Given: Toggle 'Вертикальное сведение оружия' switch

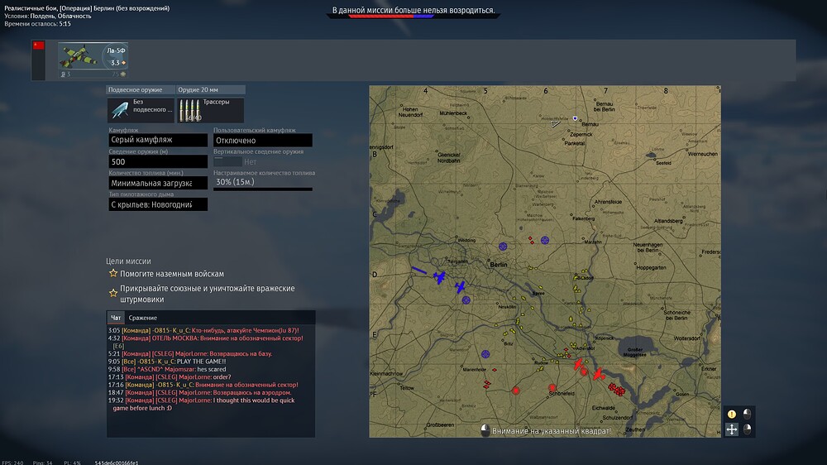Looking at the screenshot, I should [227, 162].
